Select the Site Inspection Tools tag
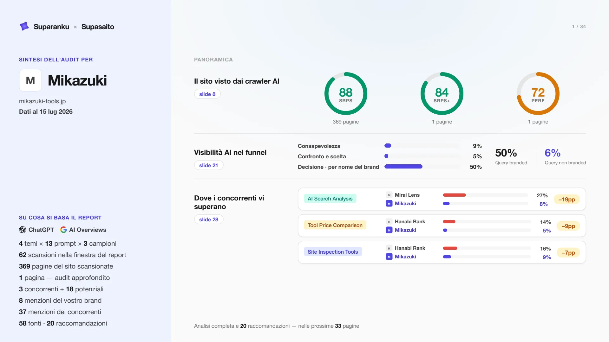 click(333, 252)
